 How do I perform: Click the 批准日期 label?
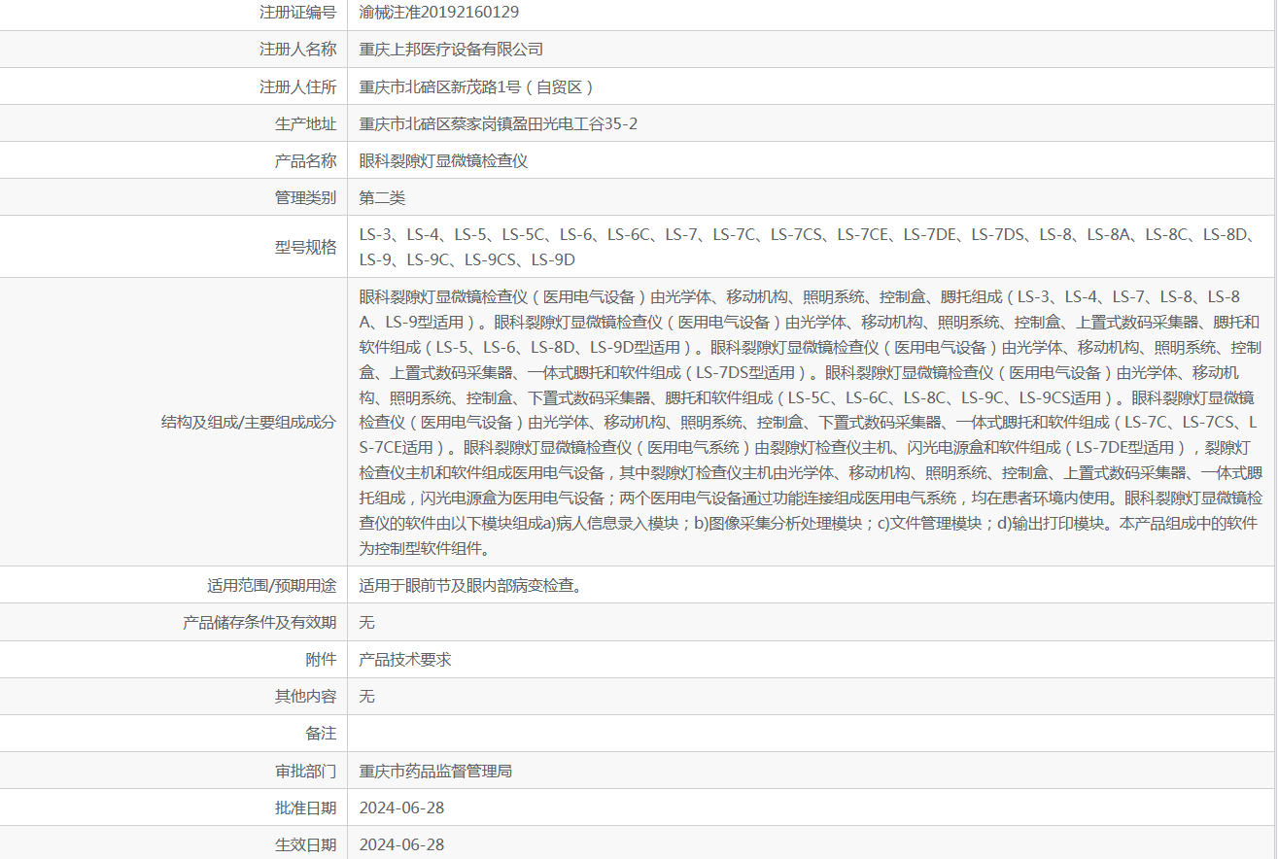coord(306,807)
